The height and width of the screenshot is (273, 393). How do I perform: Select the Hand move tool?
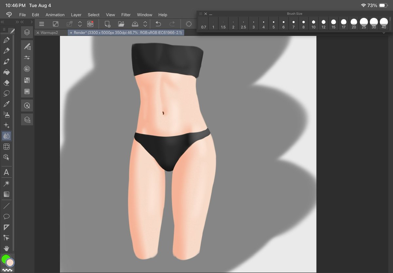point(6,248)
